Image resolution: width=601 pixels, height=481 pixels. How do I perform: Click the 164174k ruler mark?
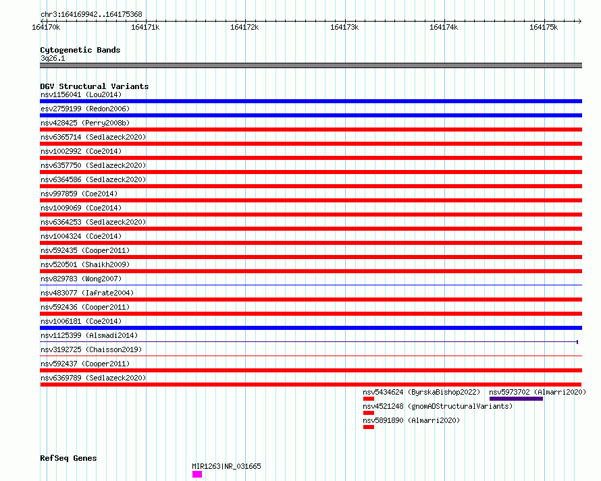point(444,27)
